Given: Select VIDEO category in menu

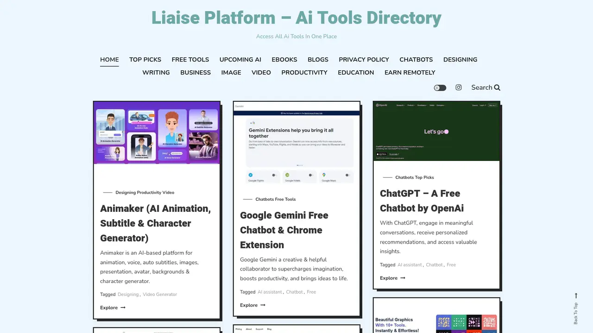Looking at the screenshot, I should tap(261, 73).
